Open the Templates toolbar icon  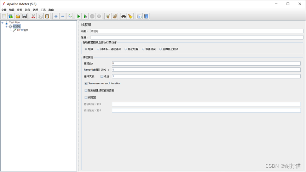pos(11,16)
